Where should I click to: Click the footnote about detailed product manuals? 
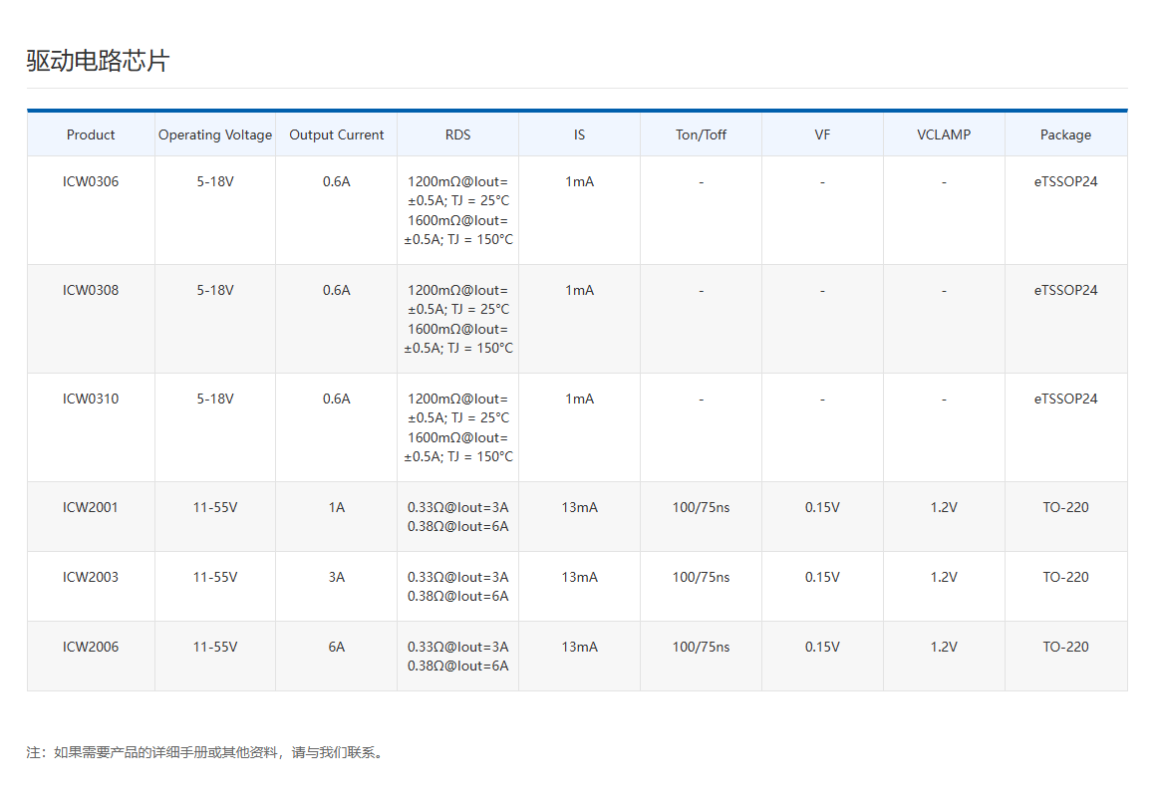pyautogui.click(x=205, y=752)
